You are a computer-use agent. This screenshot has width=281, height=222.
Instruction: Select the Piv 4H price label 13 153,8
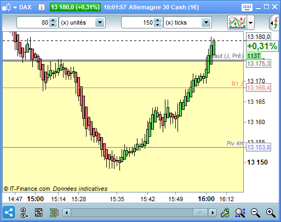click(259, 147)
